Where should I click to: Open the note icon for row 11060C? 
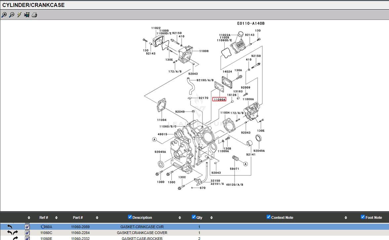pyautogui.click(x=27, y=233)
